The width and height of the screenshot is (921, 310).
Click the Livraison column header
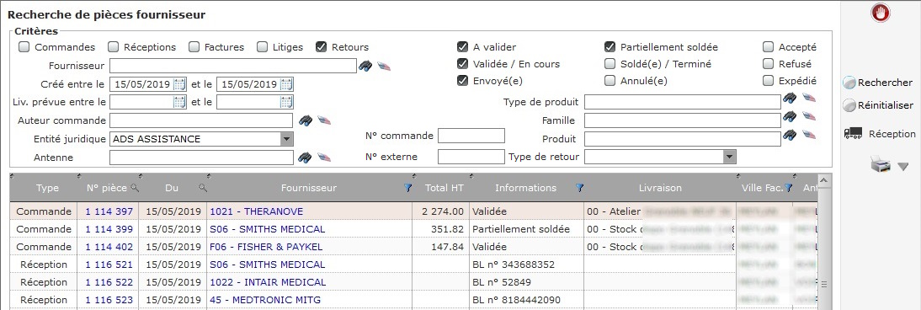coord(660,188)
